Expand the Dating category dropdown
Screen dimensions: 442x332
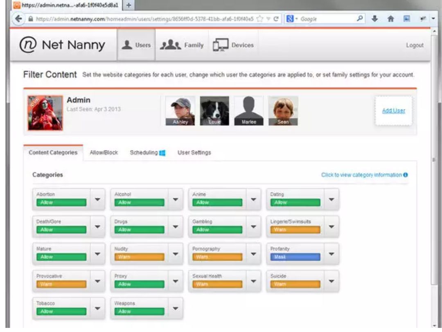point(331,200)
